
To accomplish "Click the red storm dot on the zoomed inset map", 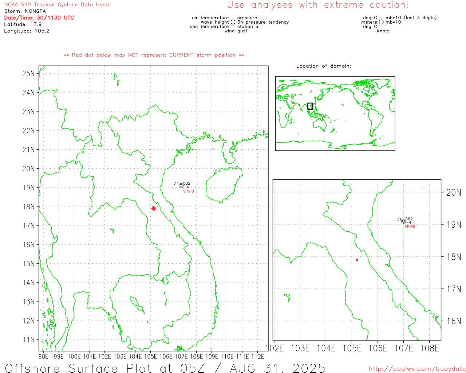I will 357,260.
